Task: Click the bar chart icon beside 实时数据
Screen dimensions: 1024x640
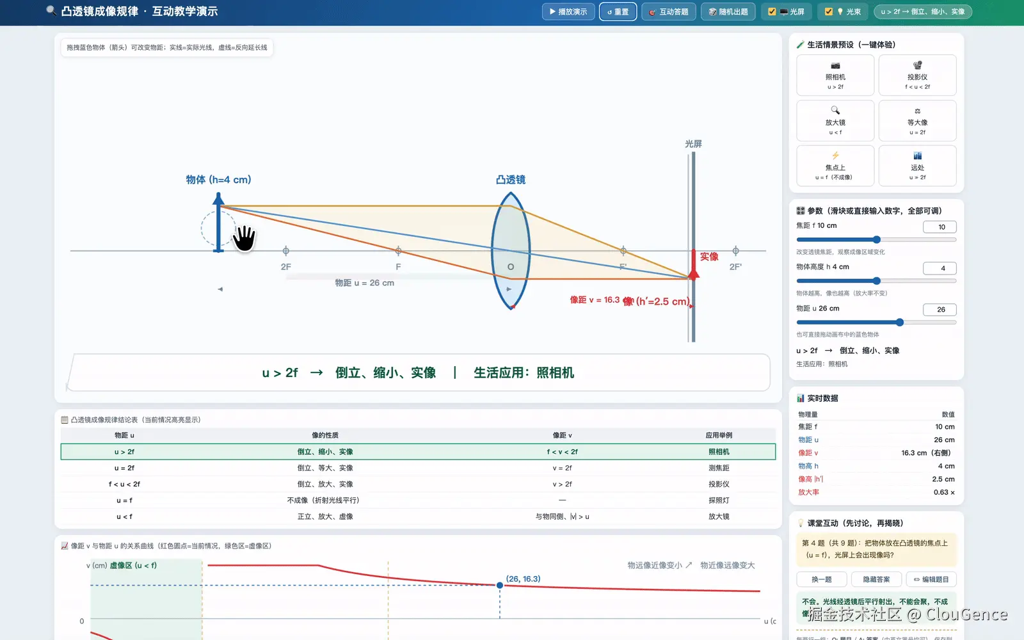Action: click(801, 398)
